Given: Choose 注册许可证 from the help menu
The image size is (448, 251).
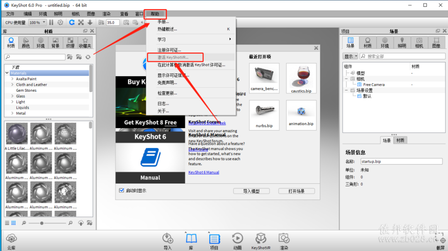Looking at the screenshot, I should tap(191, 50).
